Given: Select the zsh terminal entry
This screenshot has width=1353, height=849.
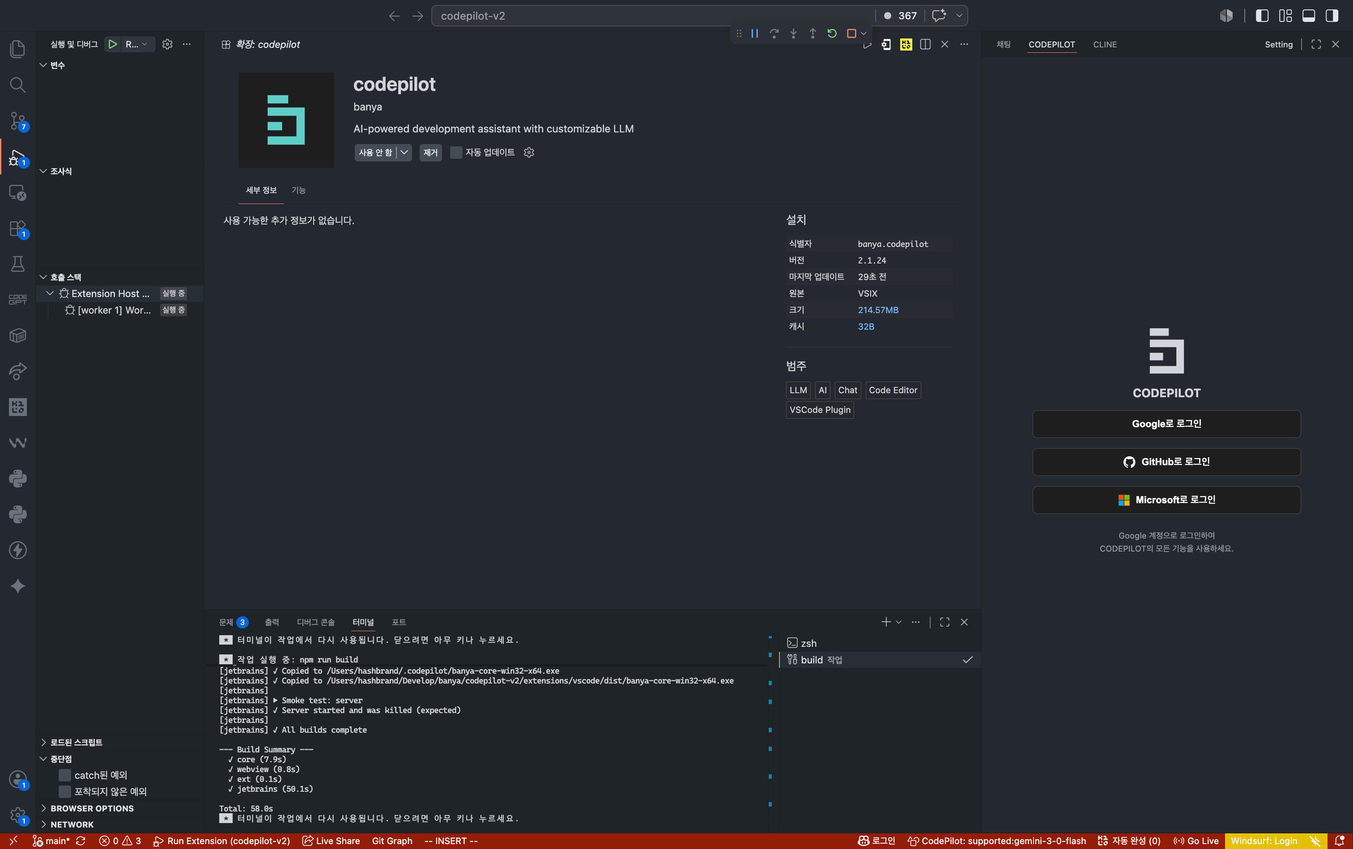Looking at the screenshot, I should [880, 644].
